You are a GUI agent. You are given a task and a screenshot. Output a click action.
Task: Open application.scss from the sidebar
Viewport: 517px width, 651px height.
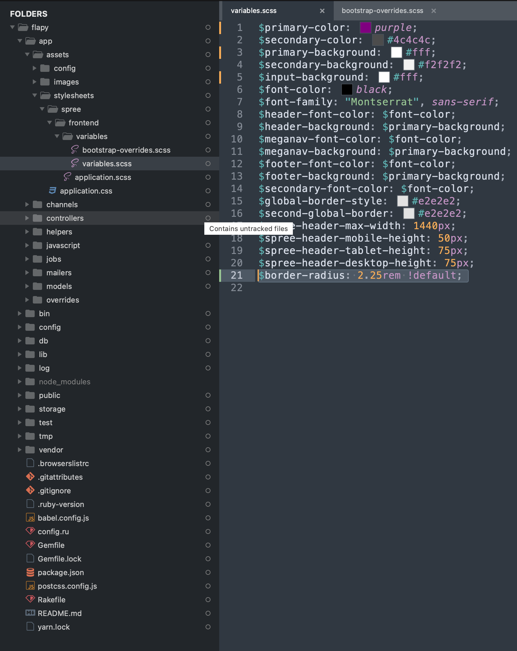click(x=103, y=177)
